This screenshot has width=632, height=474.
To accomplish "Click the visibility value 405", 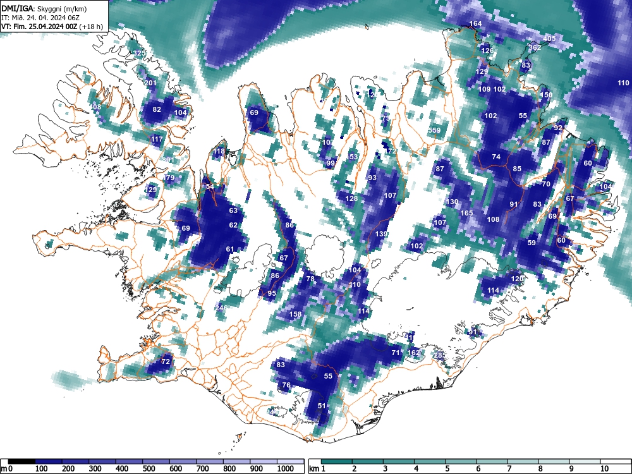I will tap(549, 39).
